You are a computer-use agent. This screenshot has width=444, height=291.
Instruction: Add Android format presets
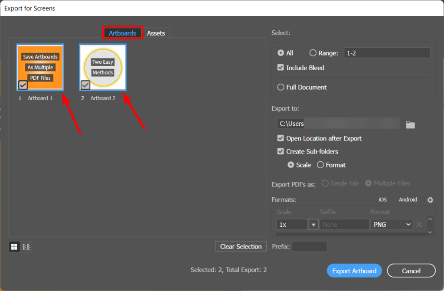pos(408,200)
